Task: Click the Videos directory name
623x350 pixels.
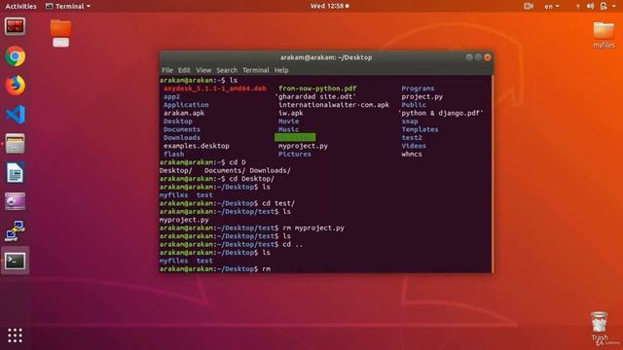Action: point(414,146)
